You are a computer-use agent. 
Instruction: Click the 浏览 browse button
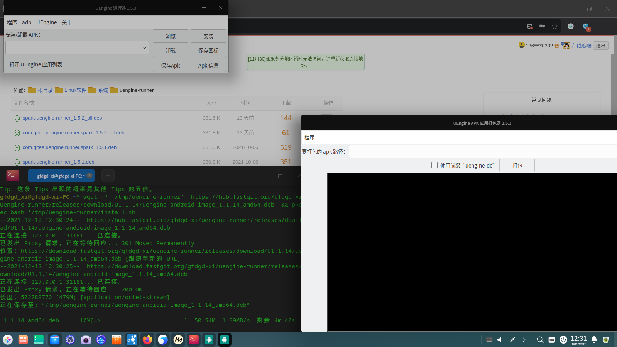point(171,36)
